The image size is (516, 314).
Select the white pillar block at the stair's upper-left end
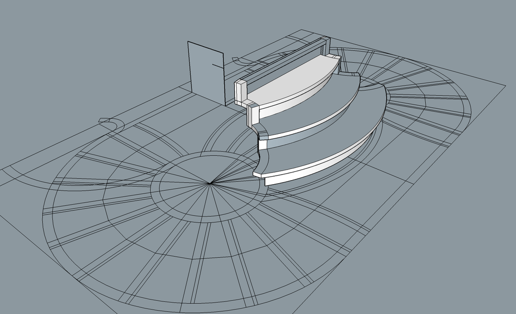click(240, 92)
